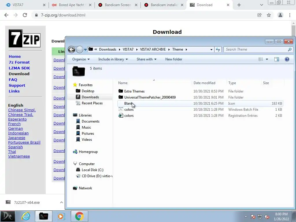Sort by Date modified column header
The image size is (296, 222).
(x=209, y=83)
